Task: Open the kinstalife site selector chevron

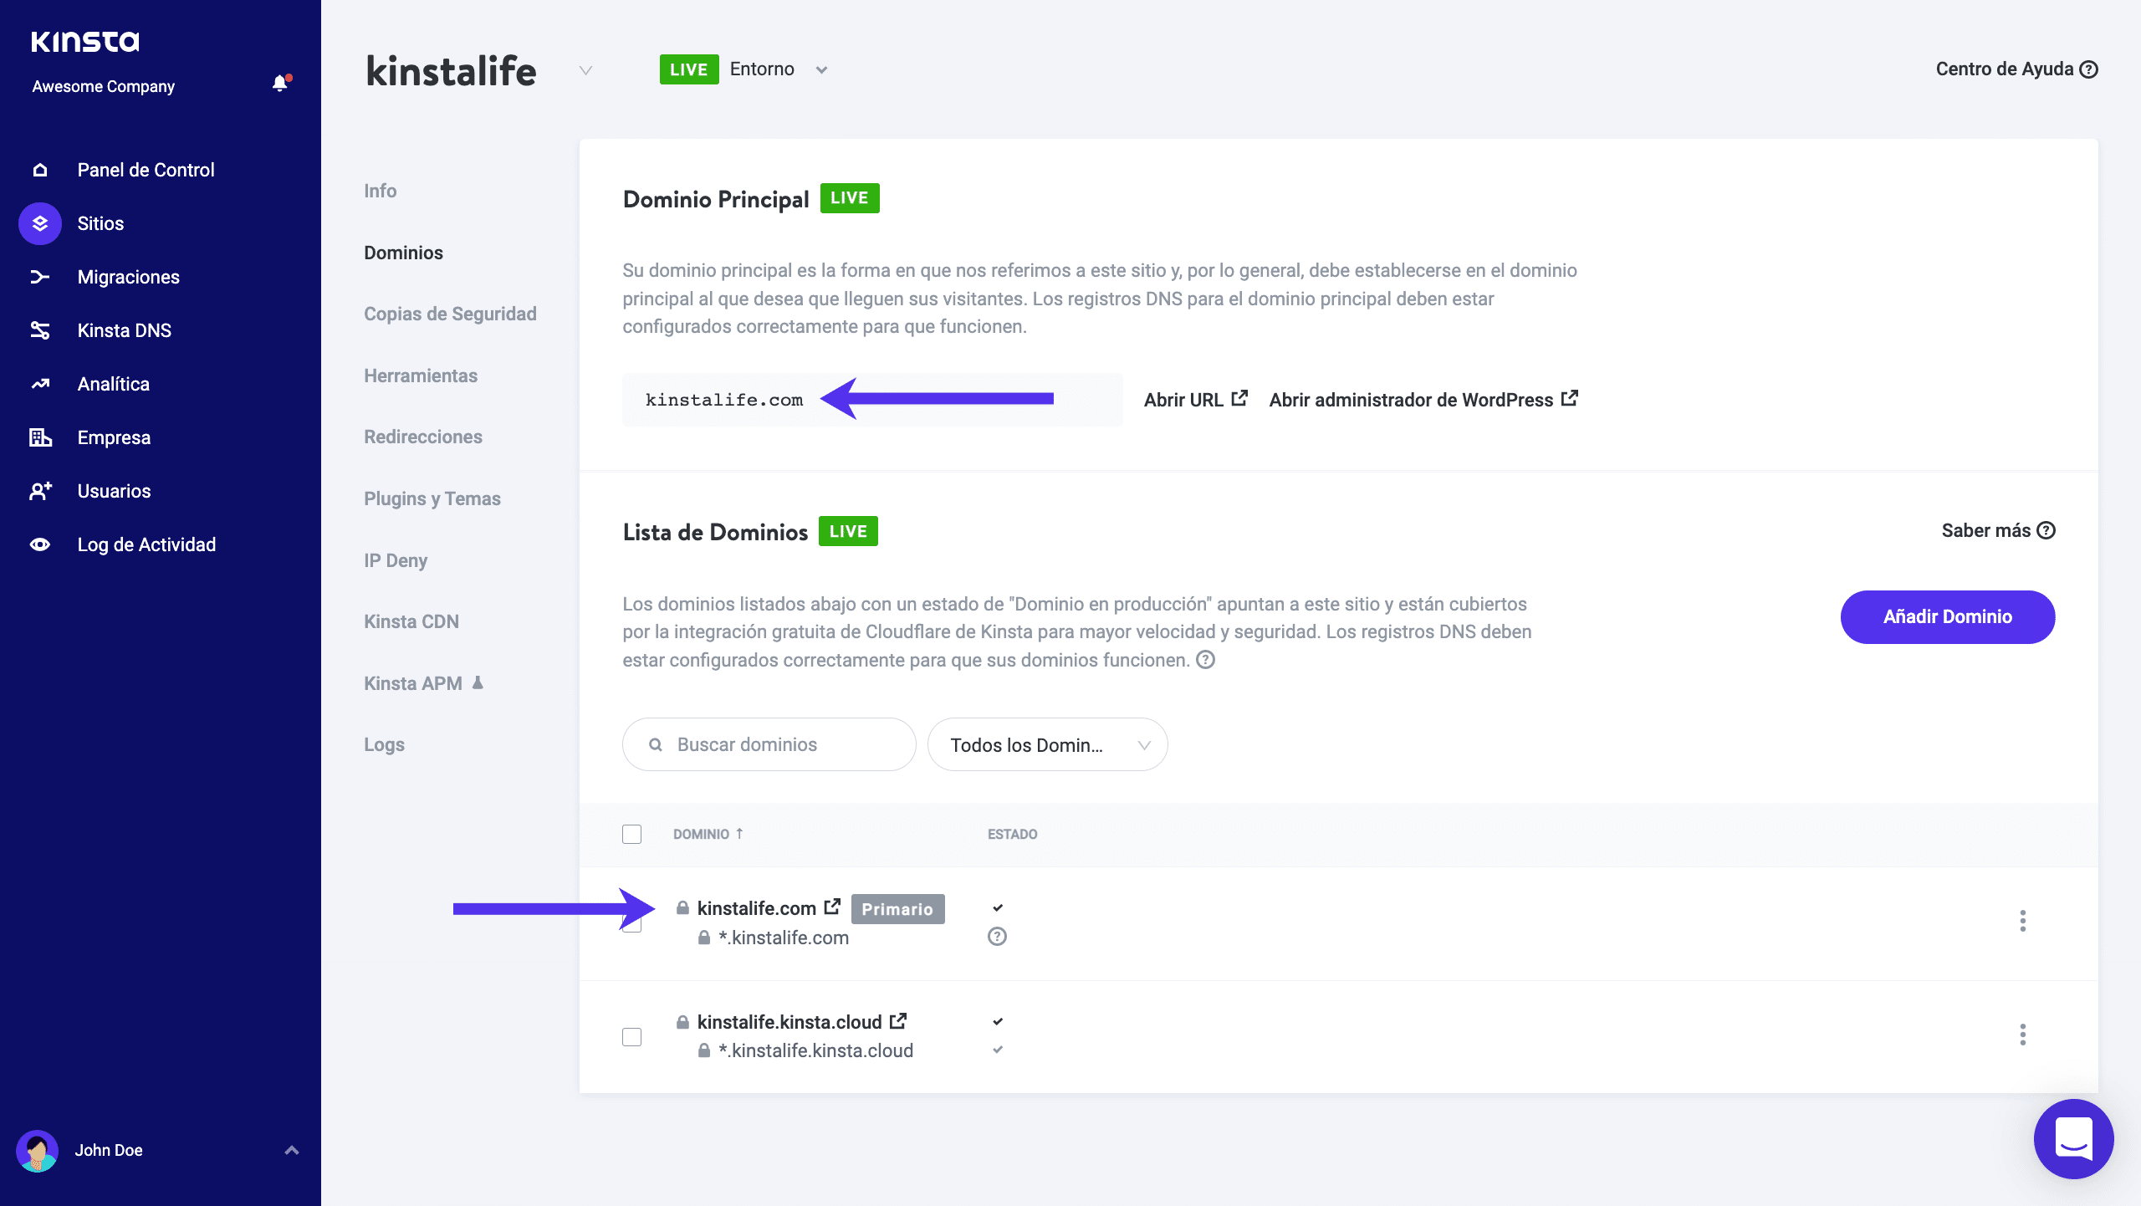Action: click(x=584, y=71)
